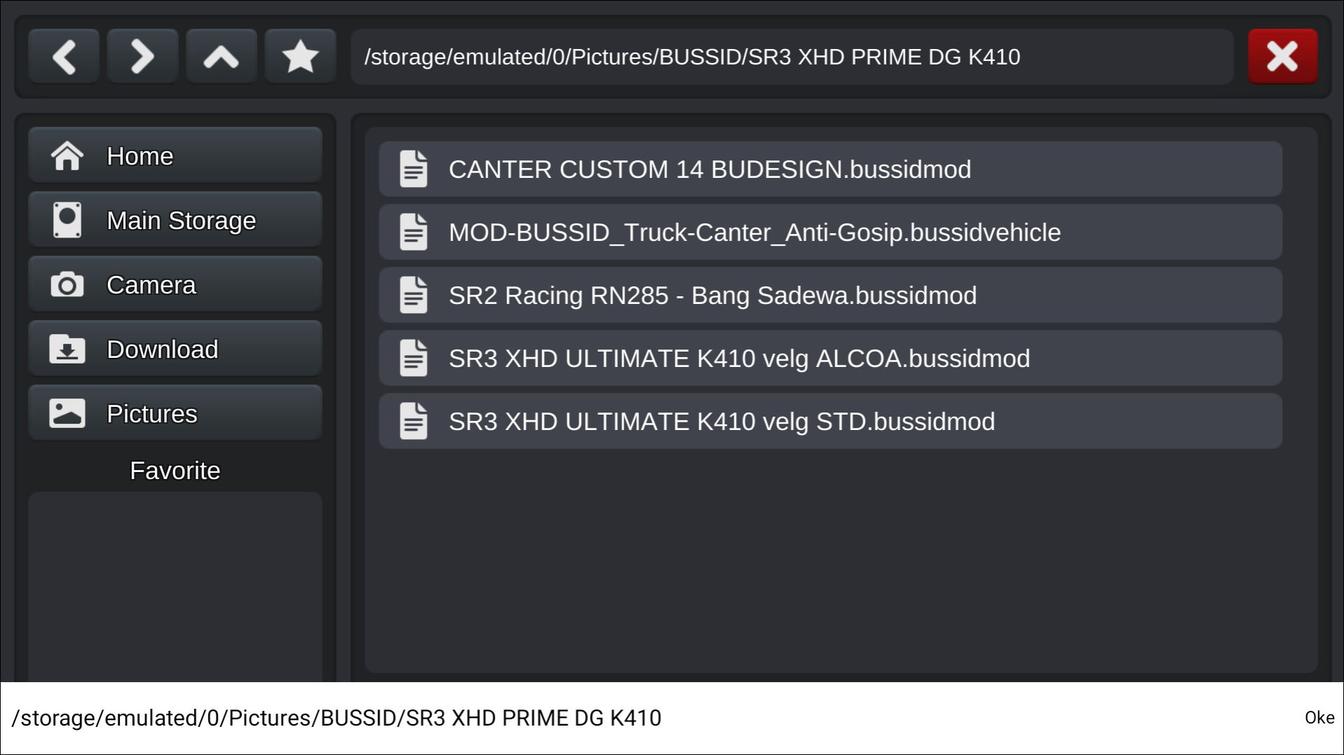This screenshot has width=1344, height=755.
Task: Open Main Storage via the drive icon
Action: tap(66, 219)
